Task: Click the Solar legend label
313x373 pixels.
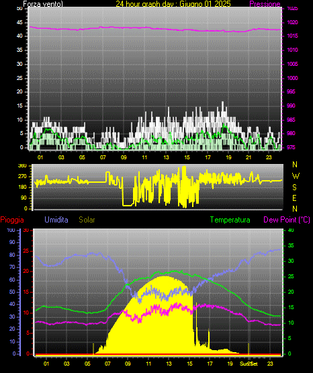Action: tap(87, 220)
